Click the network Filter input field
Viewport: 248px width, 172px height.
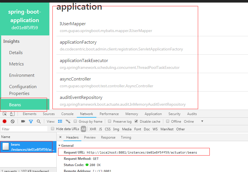click(24, 129)
